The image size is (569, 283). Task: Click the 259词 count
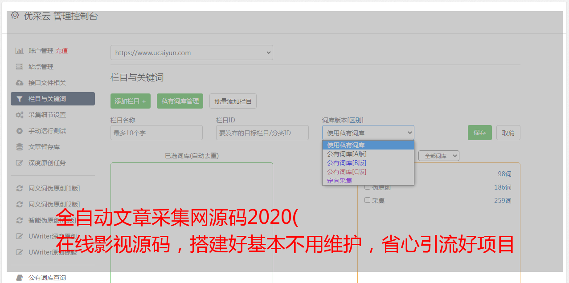pyautogui.click(x=503, y=201)
